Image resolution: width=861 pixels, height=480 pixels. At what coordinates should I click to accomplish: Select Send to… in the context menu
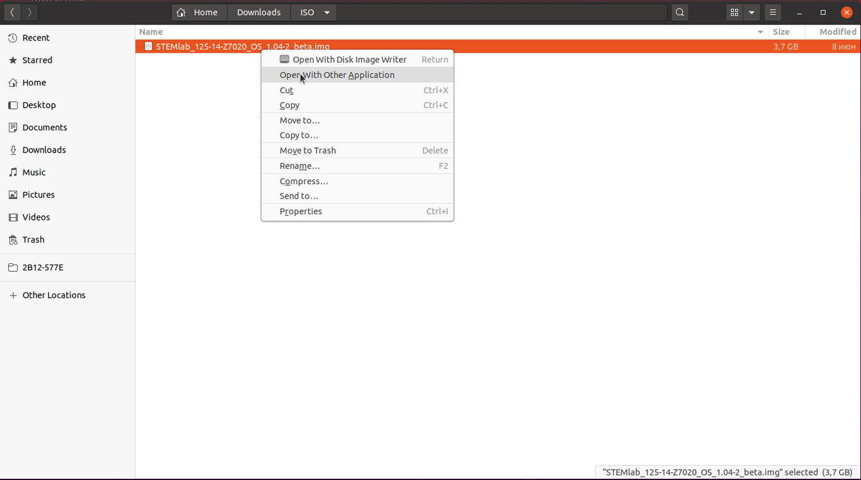[357, 196]
